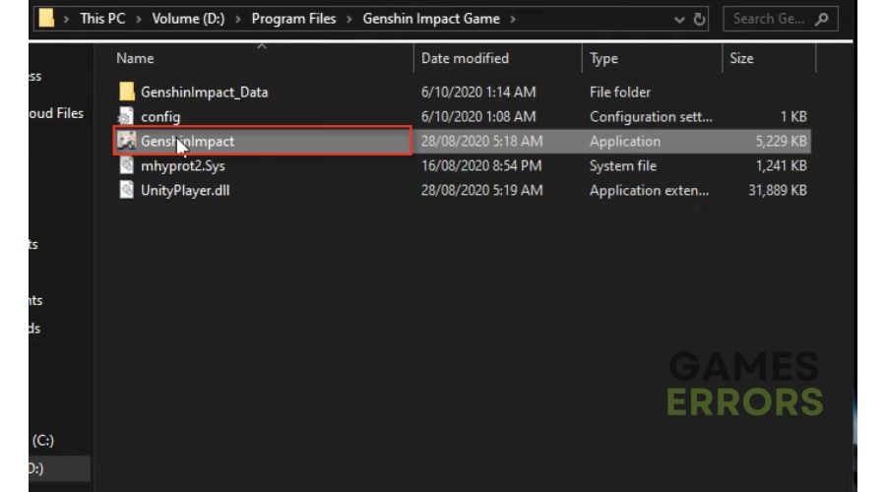This screenshot has height=492, width=886.
Task: Click the 1,241 KB size cell
Action: point(781,165)
